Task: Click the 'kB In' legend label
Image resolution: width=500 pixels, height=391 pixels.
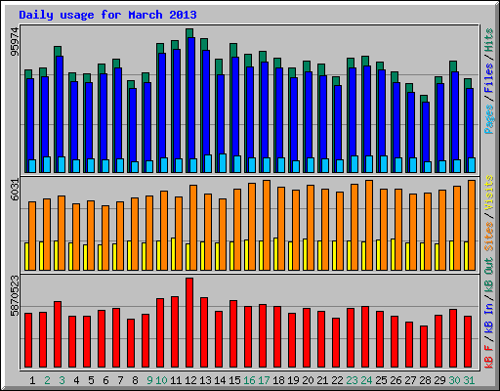Action: point(489,319)
